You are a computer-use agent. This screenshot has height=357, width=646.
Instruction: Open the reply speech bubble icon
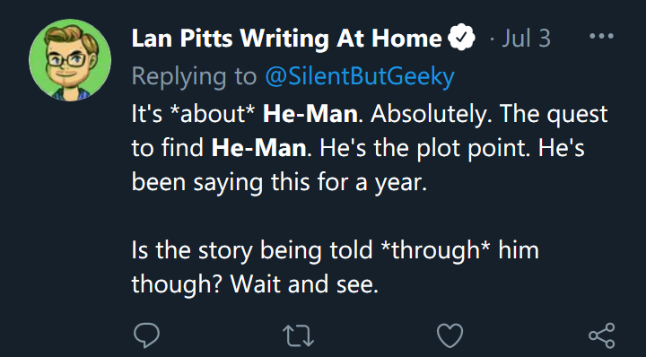[x=146, y=335]
